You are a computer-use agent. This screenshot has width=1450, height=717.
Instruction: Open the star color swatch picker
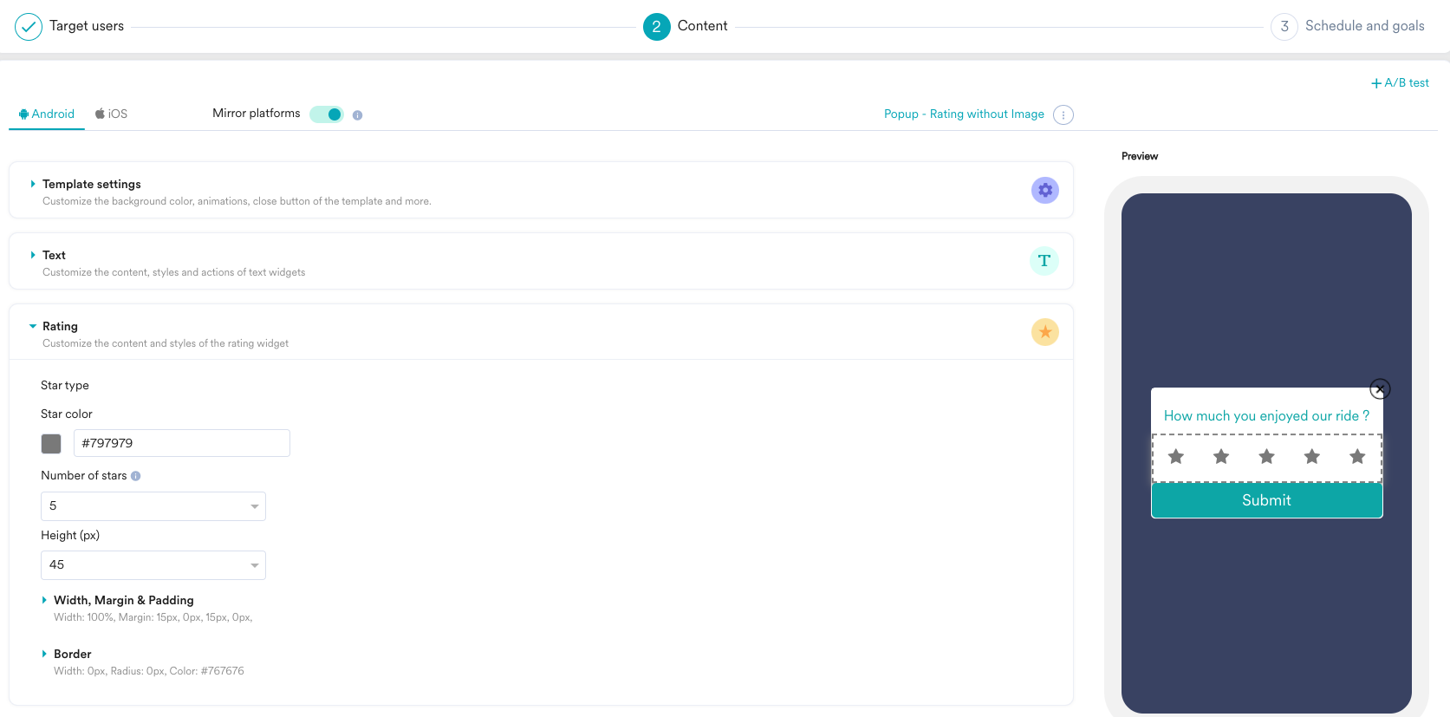click(x=51, y=444)
